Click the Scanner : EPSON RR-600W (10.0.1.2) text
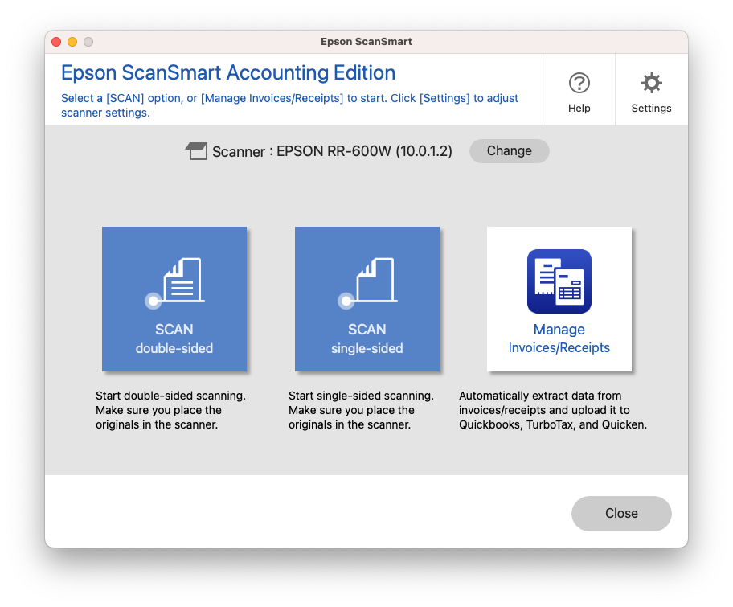Viewport: 733px width, 607px height. (x=333, y=151)
